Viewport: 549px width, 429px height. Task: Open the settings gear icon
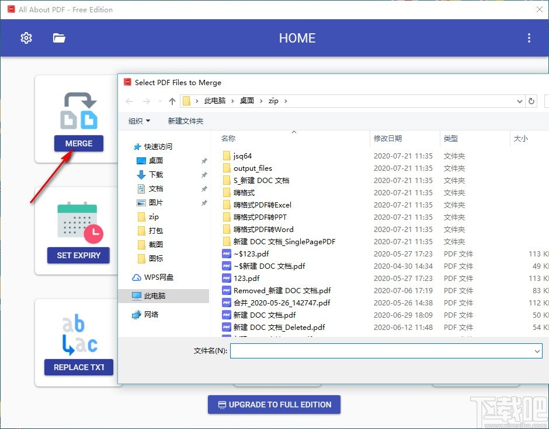tap(26, 37)
